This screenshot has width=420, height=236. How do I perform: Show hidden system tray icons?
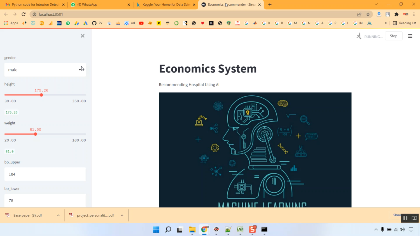(376, 230)
